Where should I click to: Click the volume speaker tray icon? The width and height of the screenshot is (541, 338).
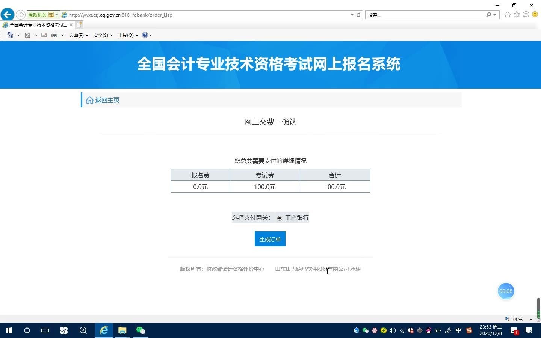click(x=393, y=330)
